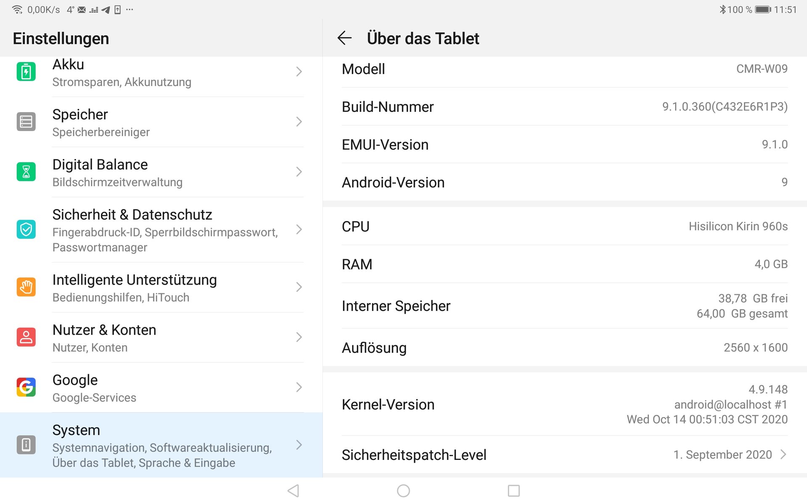Tap the System info icon

click(x=26, y=445)
